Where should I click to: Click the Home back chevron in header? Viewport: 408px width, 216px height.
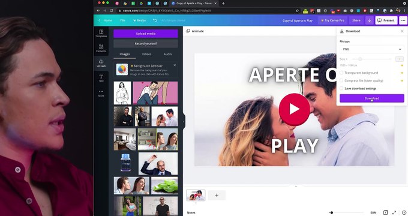tap(99, 20)
